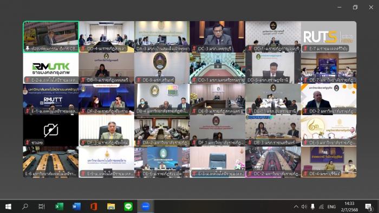Screen dimensions: 379x213
Task: Open the Windows Start menu
Action: [8, 207]
